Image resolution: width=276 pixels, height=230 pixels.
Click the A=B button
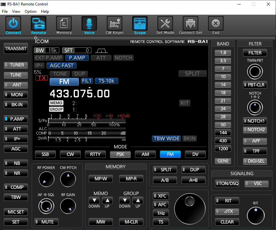coord(193,180)
